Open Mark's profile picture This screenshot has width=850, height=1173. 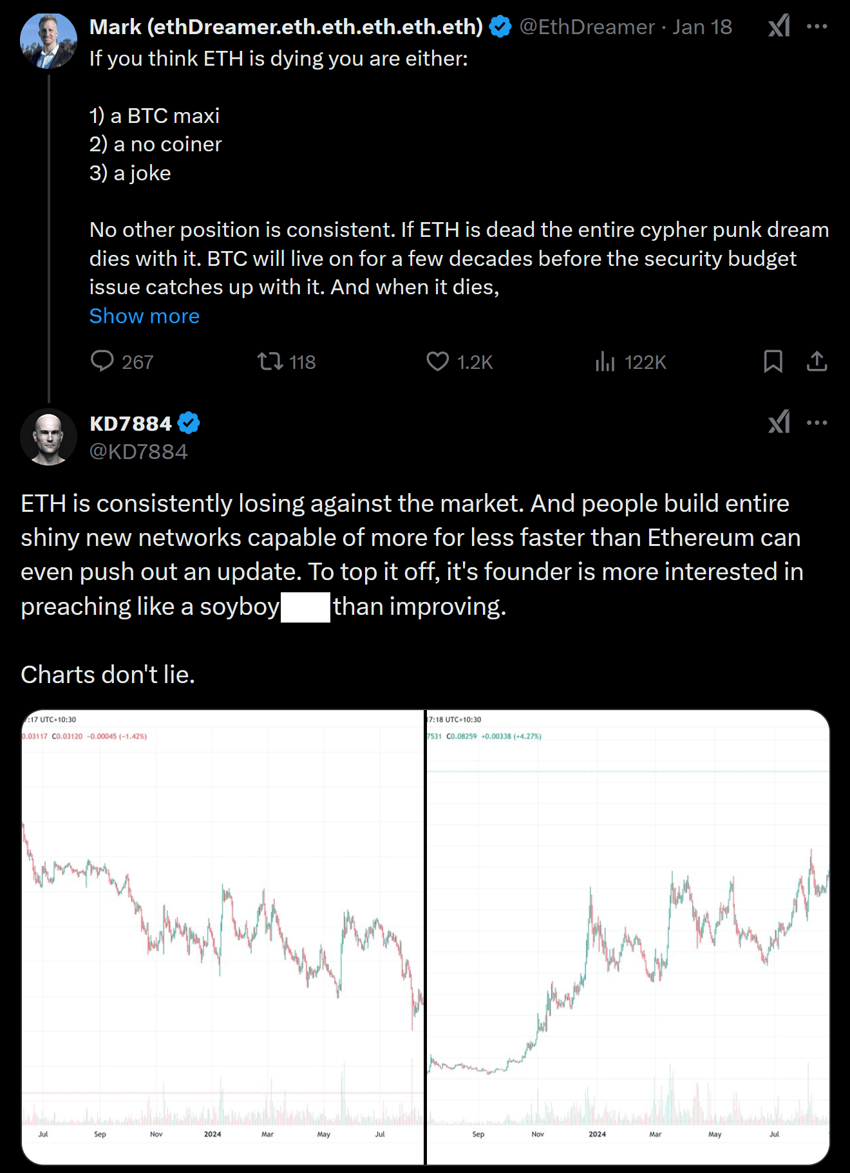[48, 41]
